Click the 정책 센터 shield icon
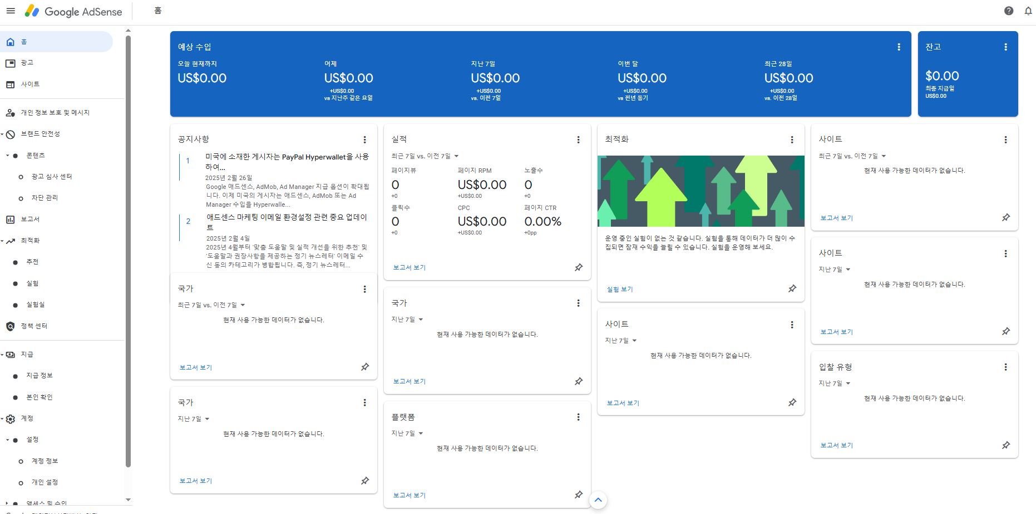 point(10,326)
